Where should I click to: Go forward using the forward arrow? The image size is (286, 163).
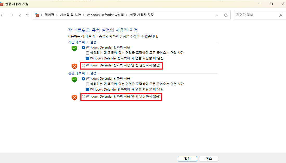(x=12, y=15)
